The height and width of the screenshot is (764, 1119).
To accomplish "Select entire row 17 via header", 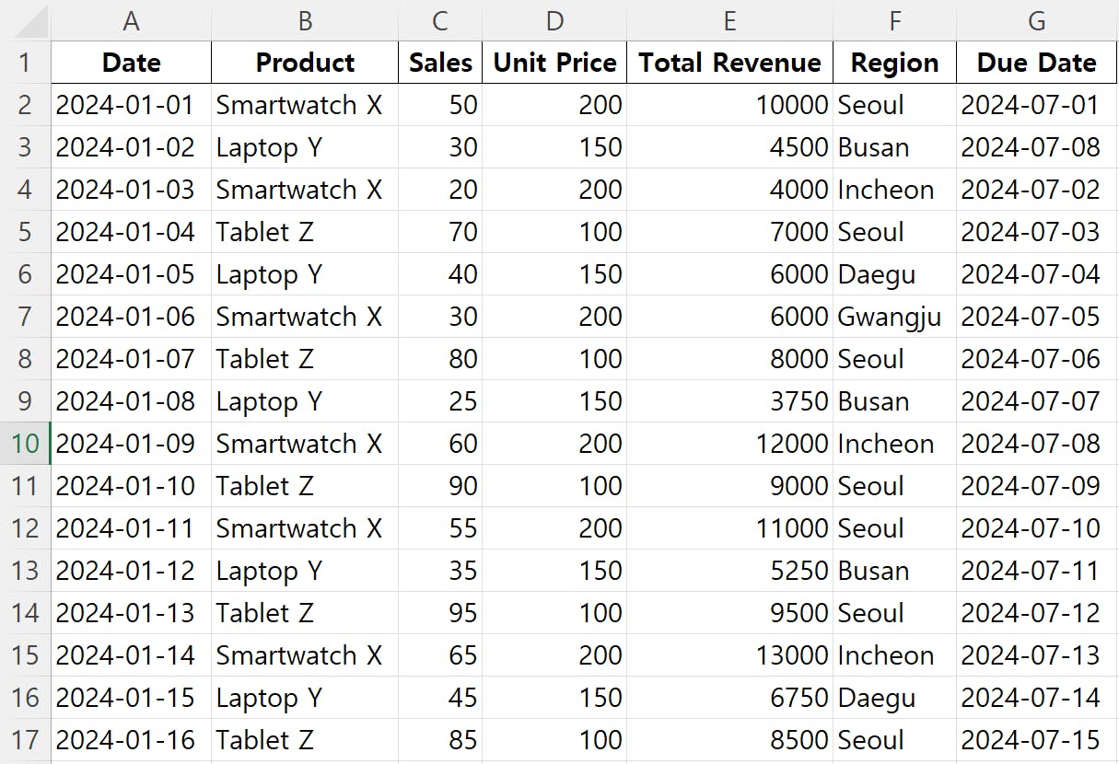I will (25, 740).
